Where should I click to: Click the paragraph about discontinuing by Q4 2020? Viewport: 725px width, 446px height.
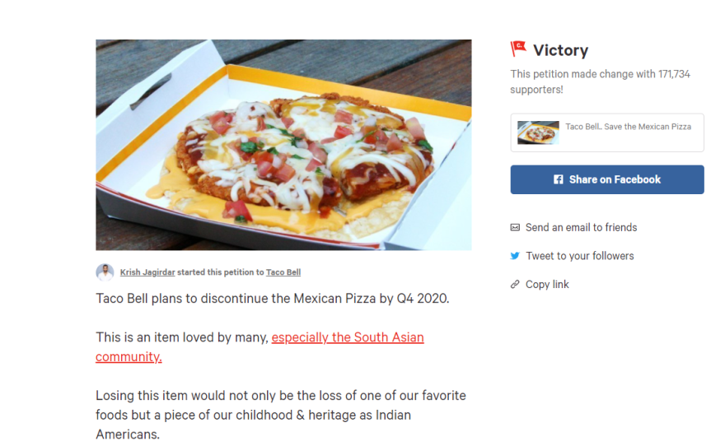(273, 299)
